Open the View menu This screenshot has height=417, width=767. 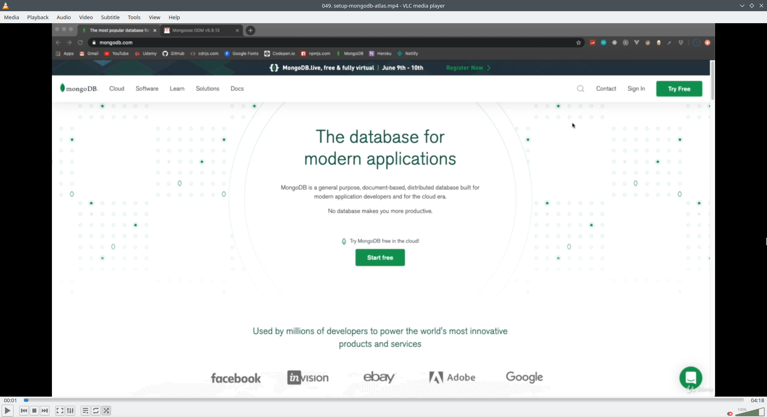[x=155, y=17]
